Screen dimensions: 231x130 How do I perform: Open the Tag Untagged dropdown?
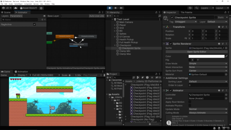(186, 22)
